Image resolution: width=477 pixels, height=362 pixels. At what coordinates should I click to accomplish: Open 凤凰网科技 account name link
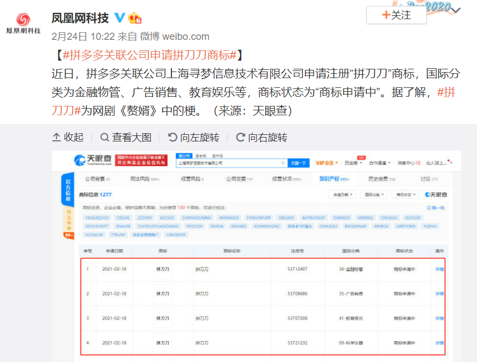coord(80,18)
